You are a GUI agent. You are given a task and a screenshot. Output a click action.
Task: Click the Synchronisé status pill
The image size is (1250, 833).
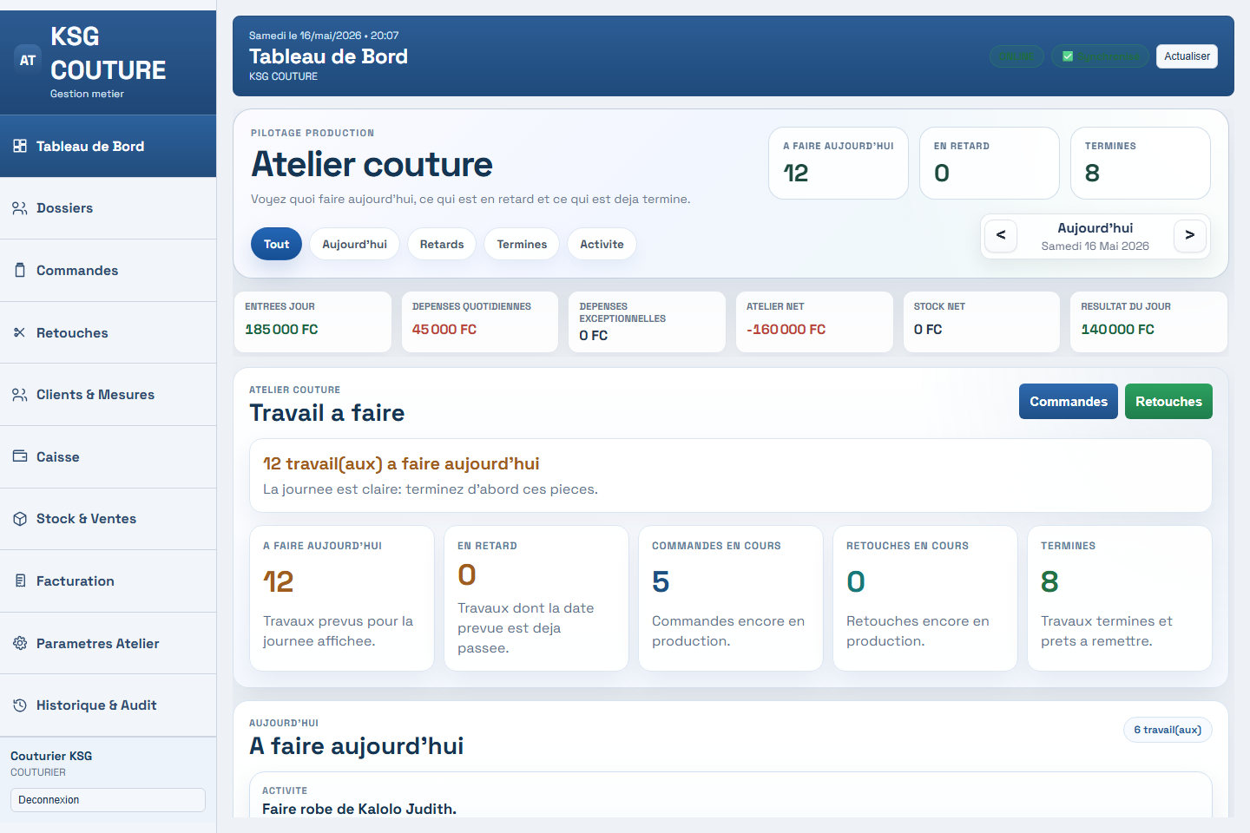tap(1100, 56)
